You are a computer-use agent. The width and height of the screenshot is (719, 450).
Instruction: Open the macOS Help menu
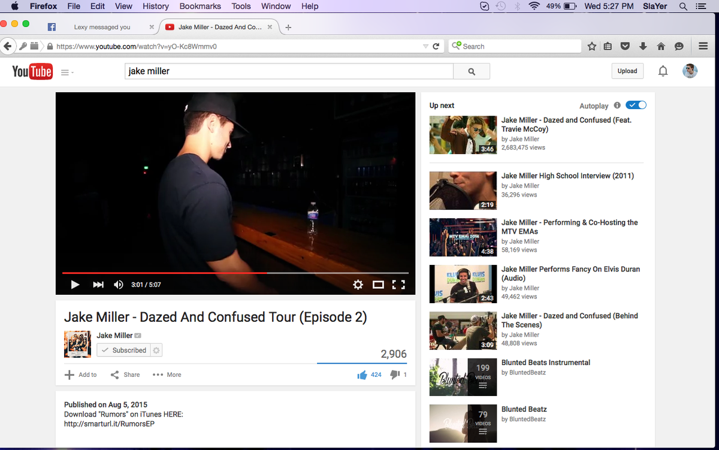(x=310, y=6)
